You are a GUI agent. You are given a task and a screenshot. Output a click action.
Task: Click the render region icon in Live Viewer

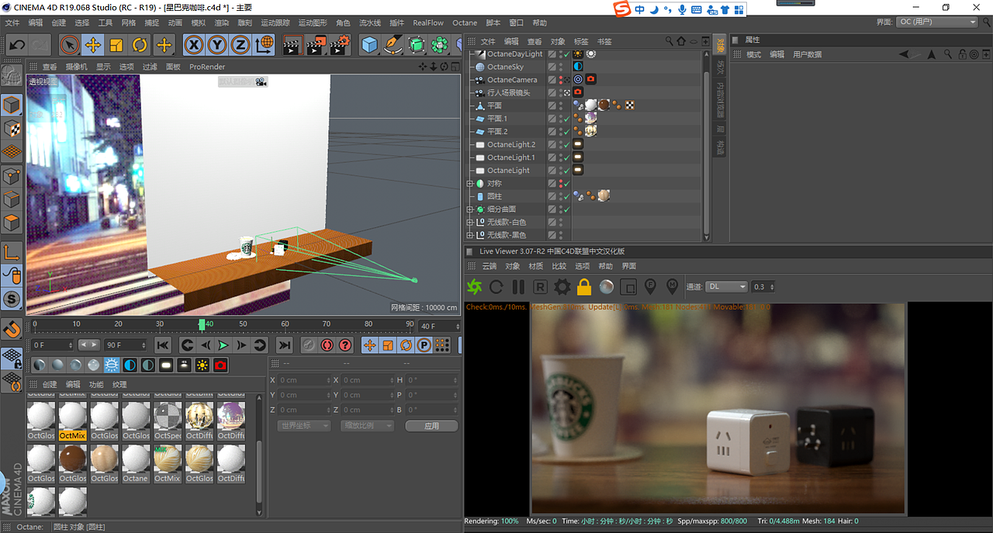tap(629, 287)
